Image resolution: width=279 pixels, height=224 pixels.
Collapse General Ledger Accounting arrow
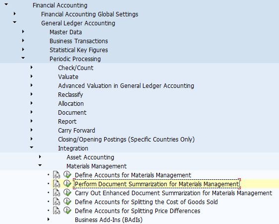pyautogui.click(x=14, y=22)
